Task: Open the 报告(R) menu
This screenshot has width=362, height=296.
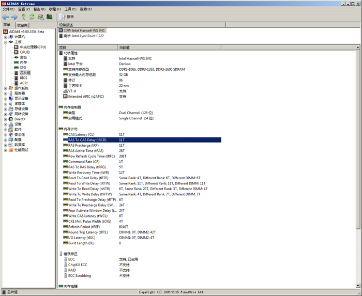Action: pos(39,9)
